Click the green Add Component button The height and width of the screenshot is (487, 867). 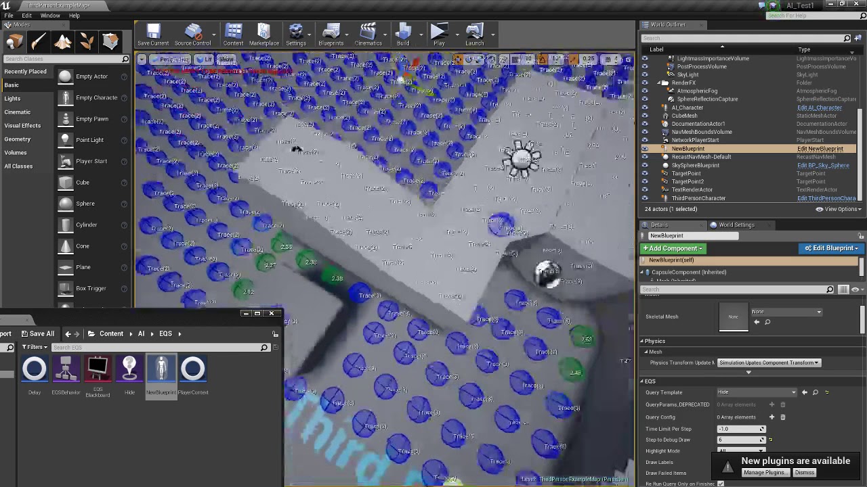[673, 248]
